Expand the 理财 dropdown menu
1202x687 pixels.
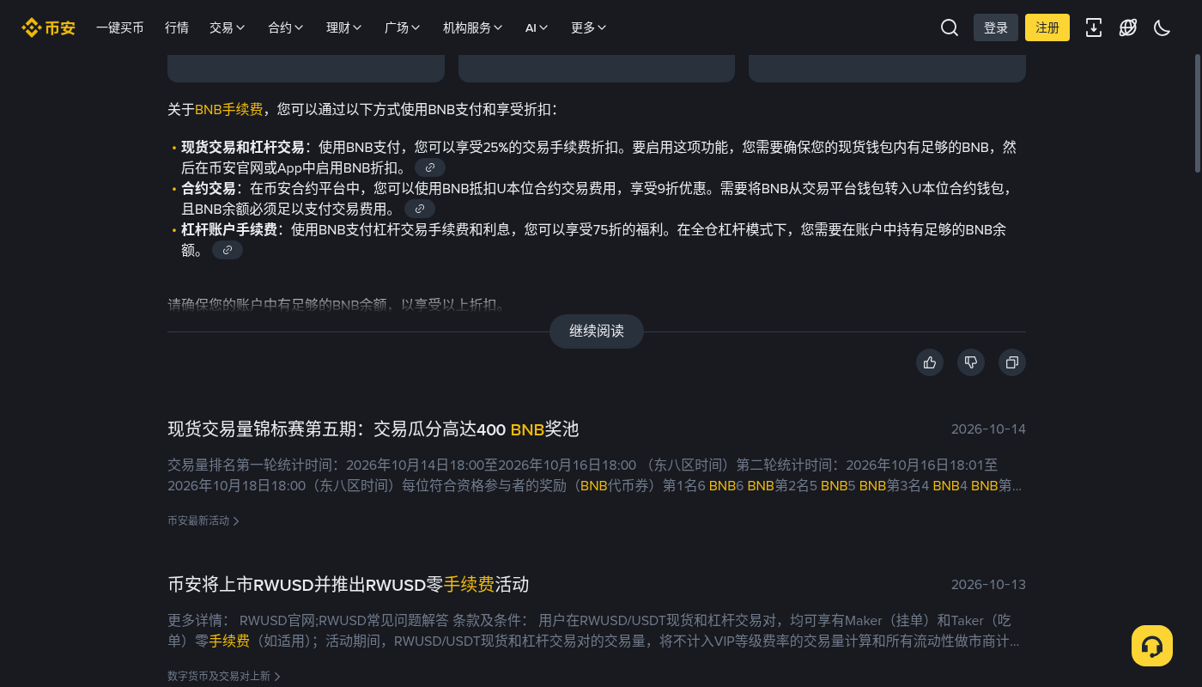(x=344, y=27)
